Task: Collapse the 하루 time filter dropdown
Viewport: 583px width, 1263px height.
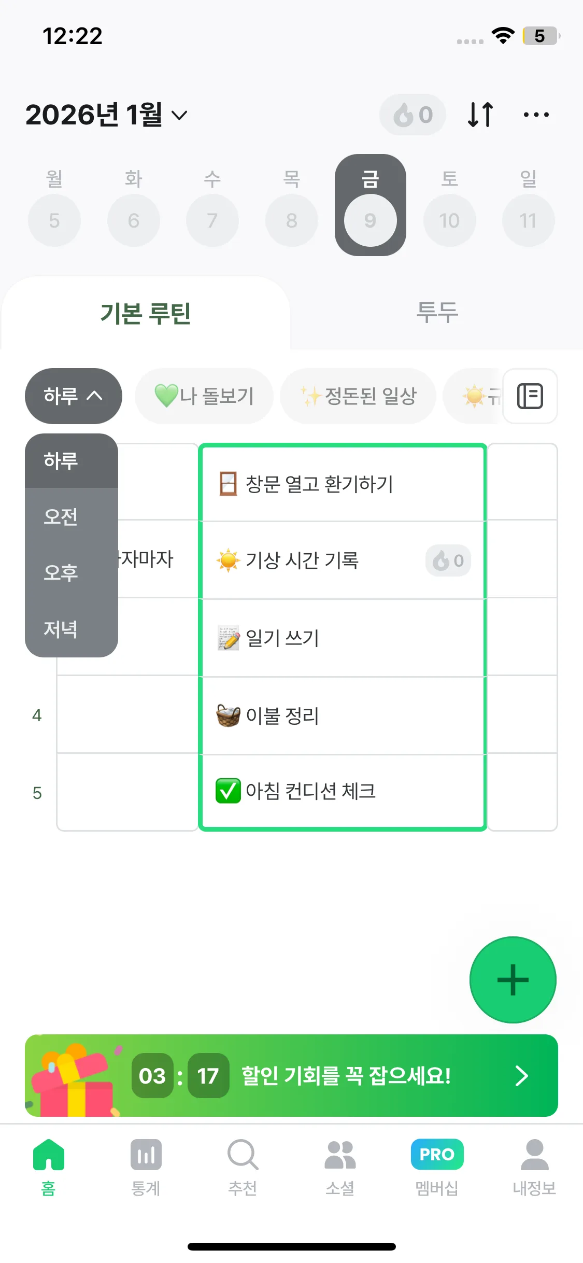Action: pos(73,396)
